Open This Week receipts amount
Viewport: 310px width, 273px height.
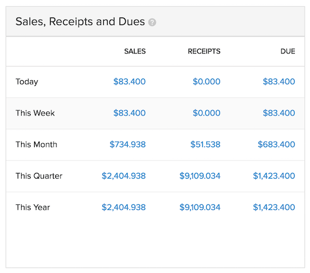(x=206, y=113)
